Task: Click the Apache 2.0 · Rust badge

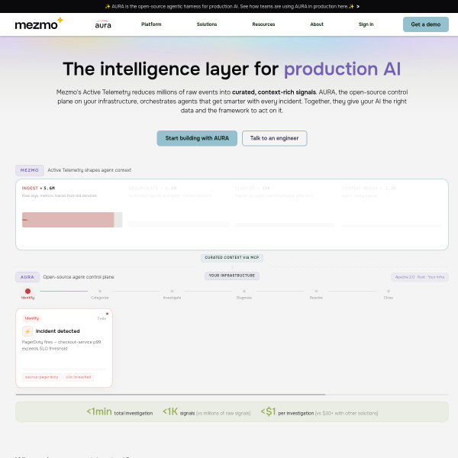Action: (x=419, y=277)
